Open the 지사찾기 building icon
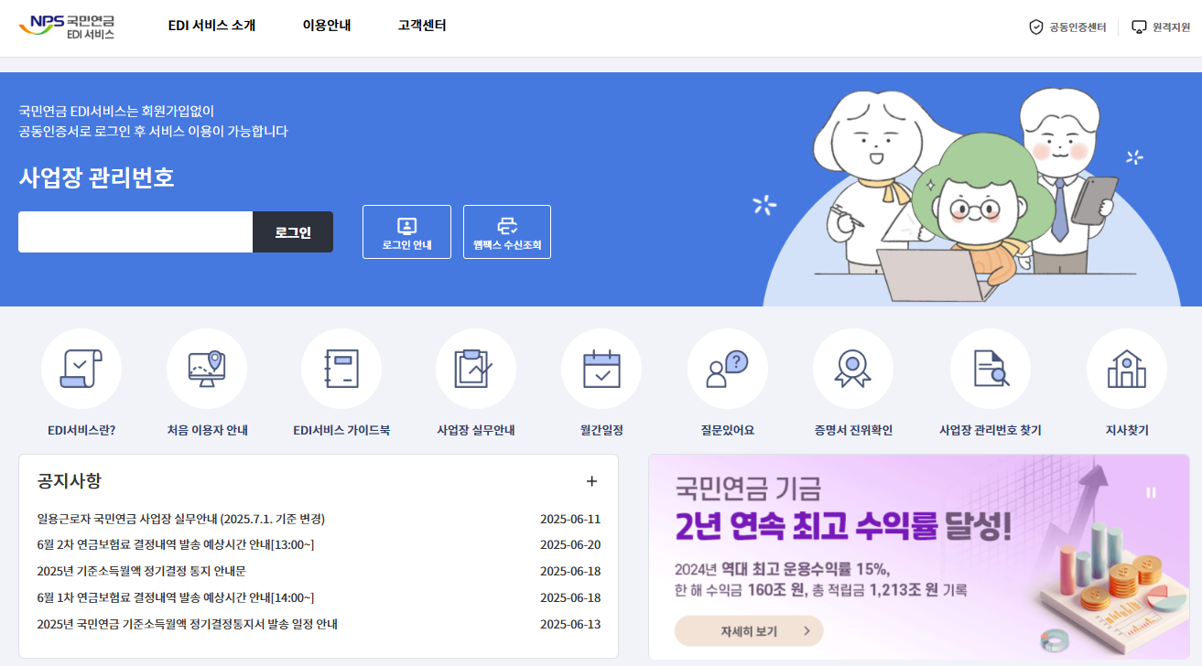Image resolution: width=1202 pixels, height=666 pixels. 1127,369
